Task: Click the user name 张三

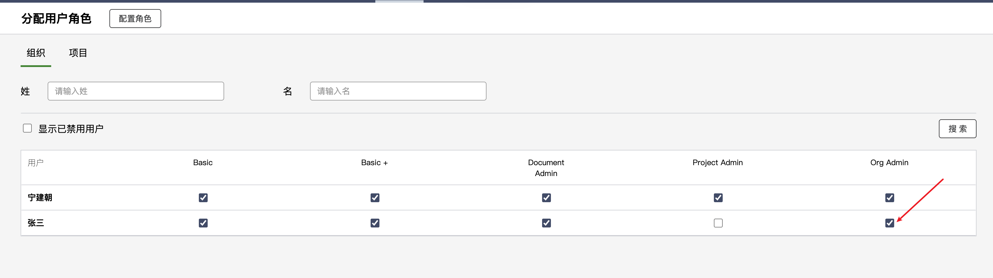Action: (36, 223)
